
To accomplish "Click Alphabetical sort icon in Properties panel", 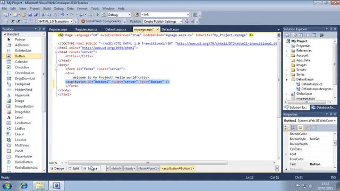I will click(x=293, y=127).
